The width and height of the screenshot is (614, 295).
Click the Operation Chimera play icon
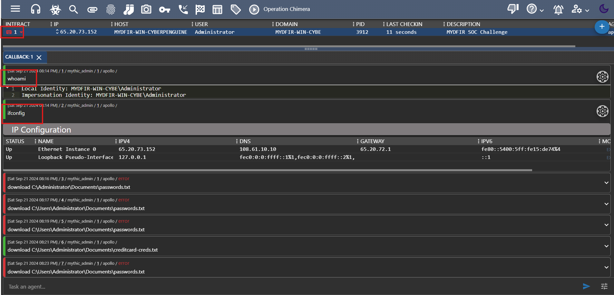254,10
